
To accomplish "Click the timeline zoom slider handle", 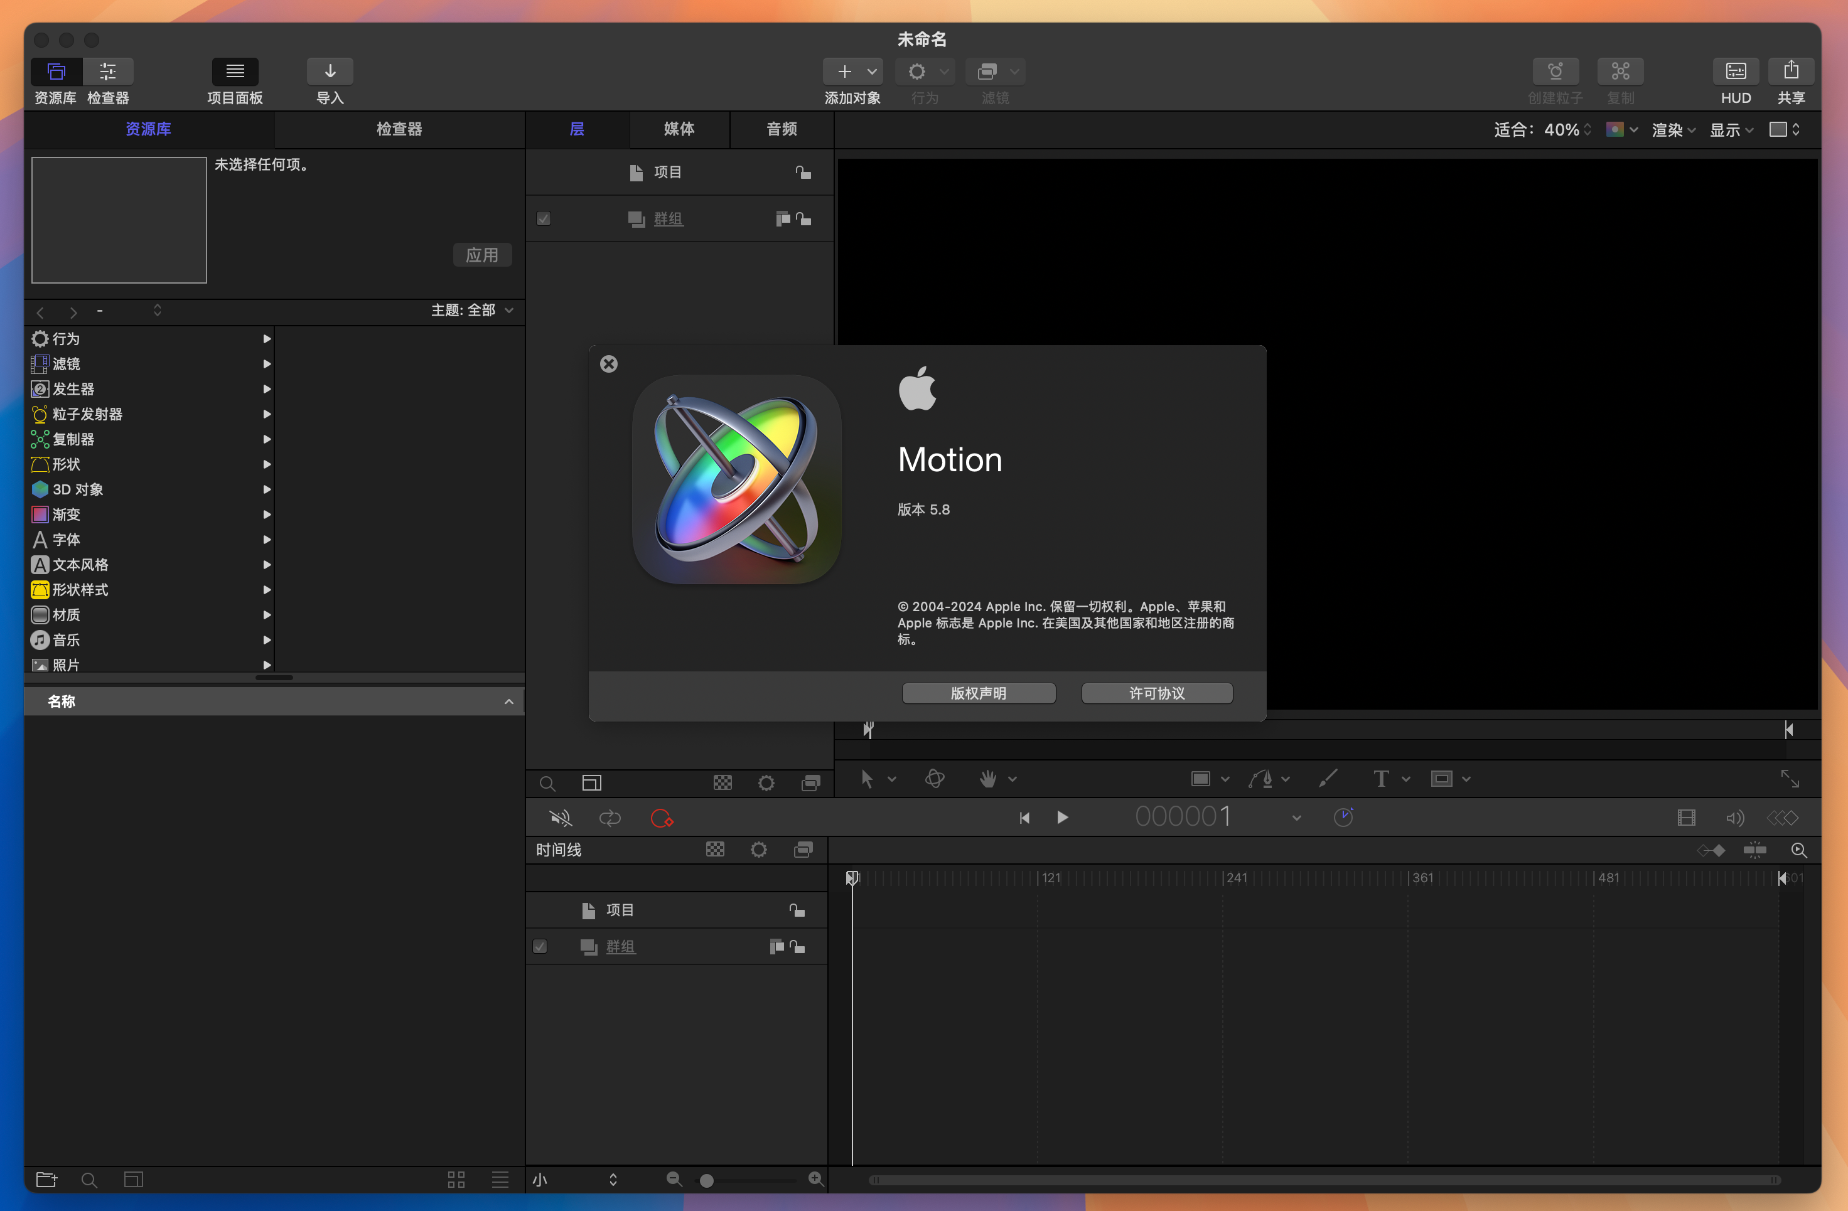I will point(707,1181).
